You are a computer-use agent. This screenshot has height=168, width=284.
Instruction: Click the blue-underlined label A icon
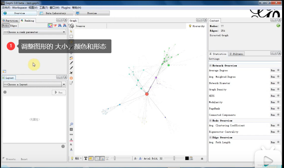[71, 149]
